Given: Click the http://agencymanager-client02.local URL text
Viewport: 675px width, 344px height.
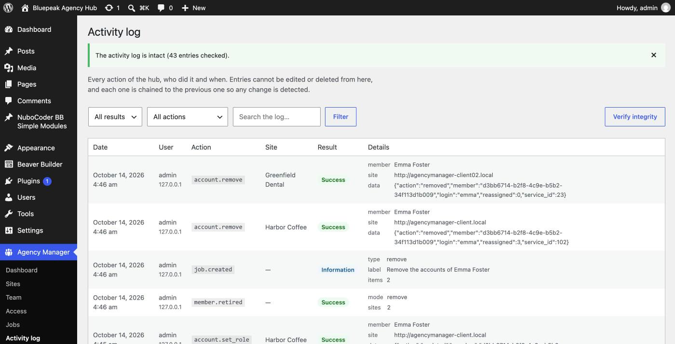Looking at the screenshot, I should click(x=444, y=175).
